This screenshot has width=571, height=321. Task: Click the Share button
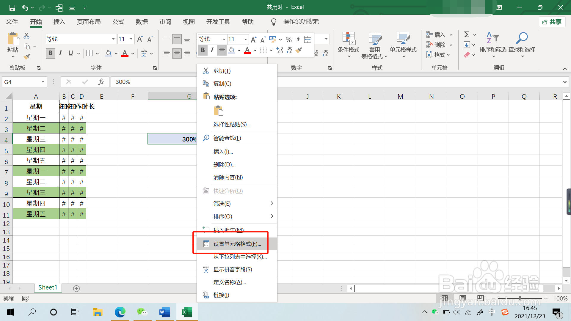(x=552, y=22)
